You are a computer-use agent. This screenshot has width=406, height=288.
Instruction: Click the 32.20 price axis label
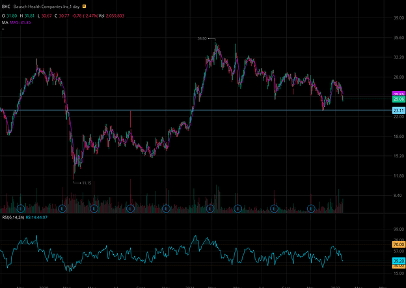[x=399, y=57]
